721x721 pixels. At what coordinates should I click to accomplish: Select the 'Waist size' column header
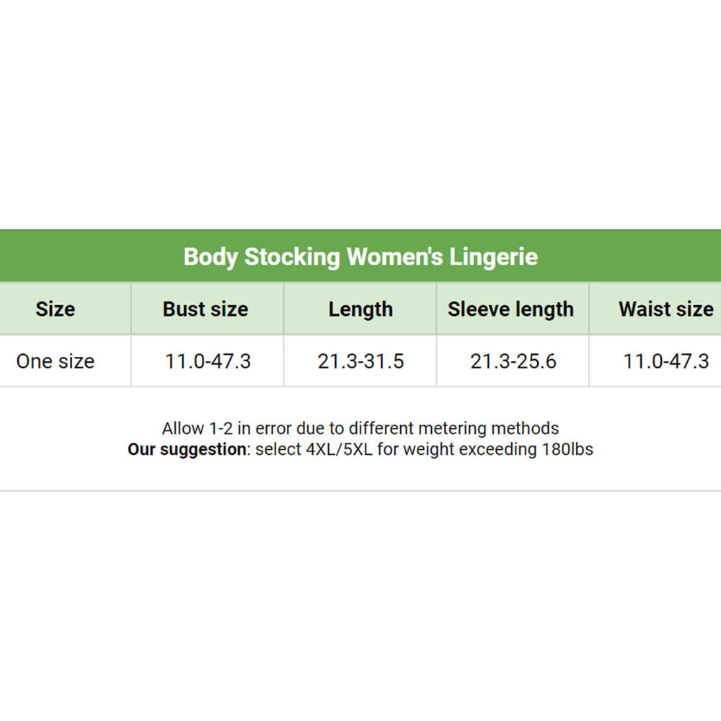point(665,309)
